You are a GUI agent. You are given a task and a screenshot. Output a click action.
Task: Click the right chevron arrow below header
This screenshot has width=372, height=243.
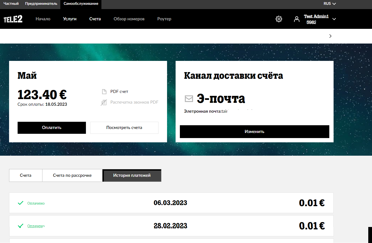[x=330, y=36]
